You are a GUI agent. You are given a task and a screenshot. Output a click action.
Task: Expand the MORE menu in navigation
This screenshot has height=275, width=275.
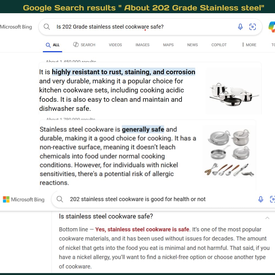coord(249,45)
